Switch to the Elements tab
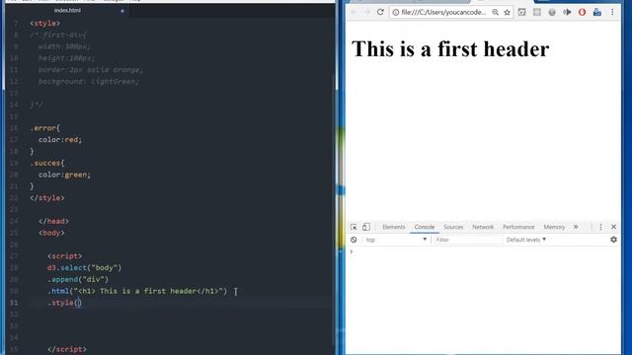 (x=393, y=227)
